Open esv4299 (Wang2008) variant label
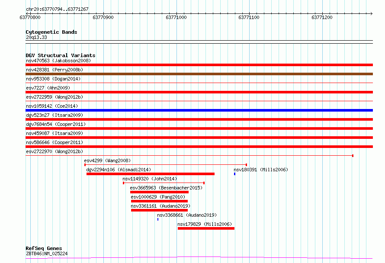385x263 pixels. (x=107, y=160)
